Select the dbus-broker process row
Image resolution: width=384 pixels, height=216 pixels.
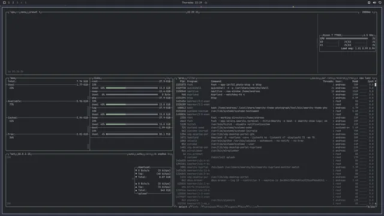click(274, 180)
